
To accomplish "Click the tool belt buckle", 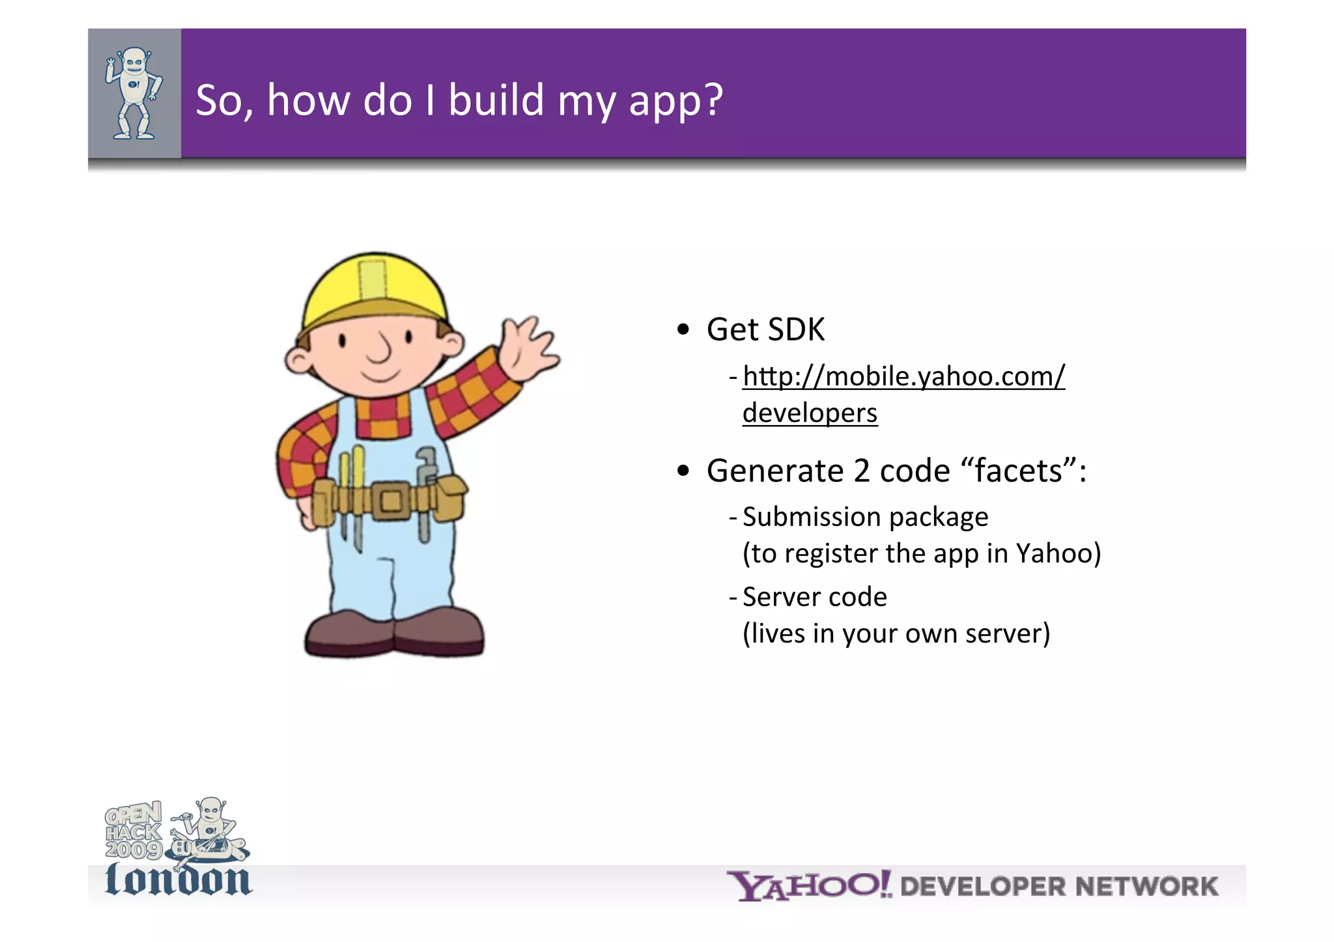I will pyautogui.click(x=391, y=500).
